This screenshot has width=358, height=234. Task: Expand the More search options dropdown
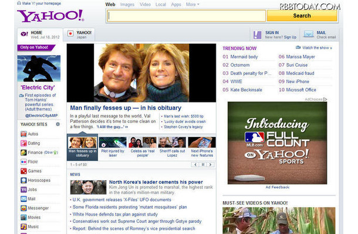pyautogui.click(x=192, y=5)
